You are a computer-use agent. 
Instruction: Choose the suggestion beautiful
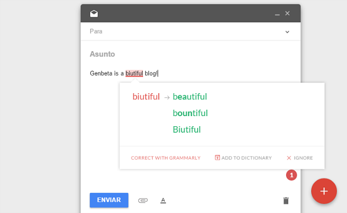[x=190, y=97]
